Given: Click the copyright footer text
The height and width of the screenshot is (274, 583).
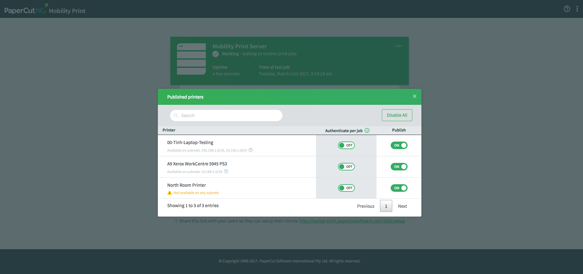Looking at the screenshot, I should (x=289, y=261).
